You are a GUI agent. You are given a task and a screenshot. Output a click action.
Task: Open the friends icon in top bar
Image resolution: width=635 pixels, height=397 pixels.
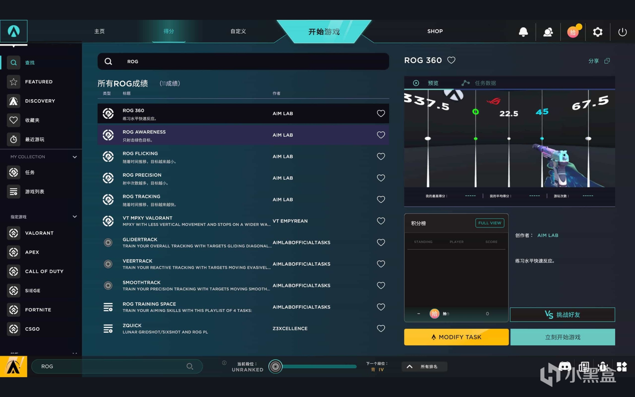(548, 32)
